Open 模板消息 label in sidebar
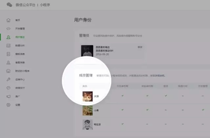This screenshot has height=138, width=210. coord(20,54)
